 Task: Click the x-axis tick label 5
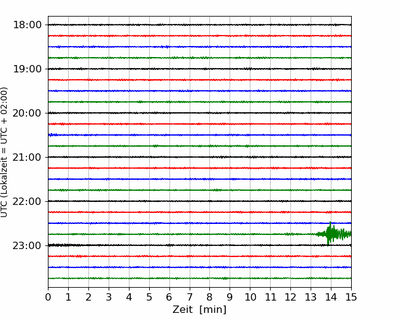pyautogui.click(x=149, y=297)
